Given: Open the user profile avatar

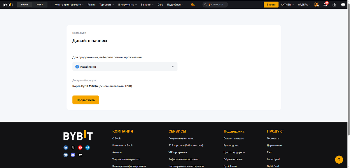Looking at the screenshot, I should click(x=317, y=5).
